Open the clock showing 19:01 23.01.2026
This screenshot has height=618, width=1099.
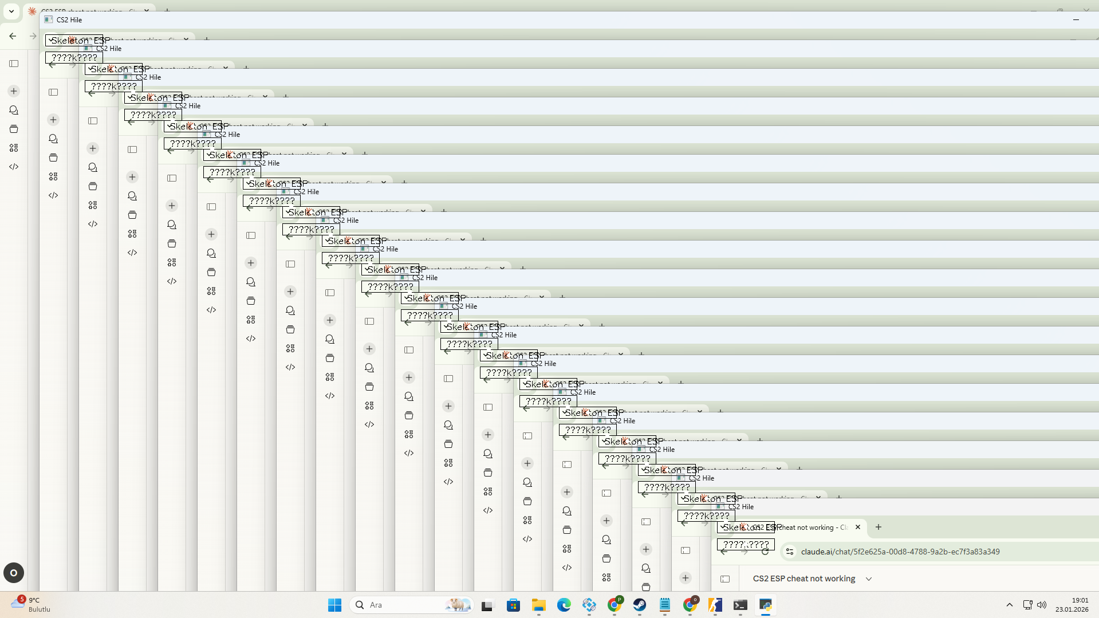(1072, 605)
